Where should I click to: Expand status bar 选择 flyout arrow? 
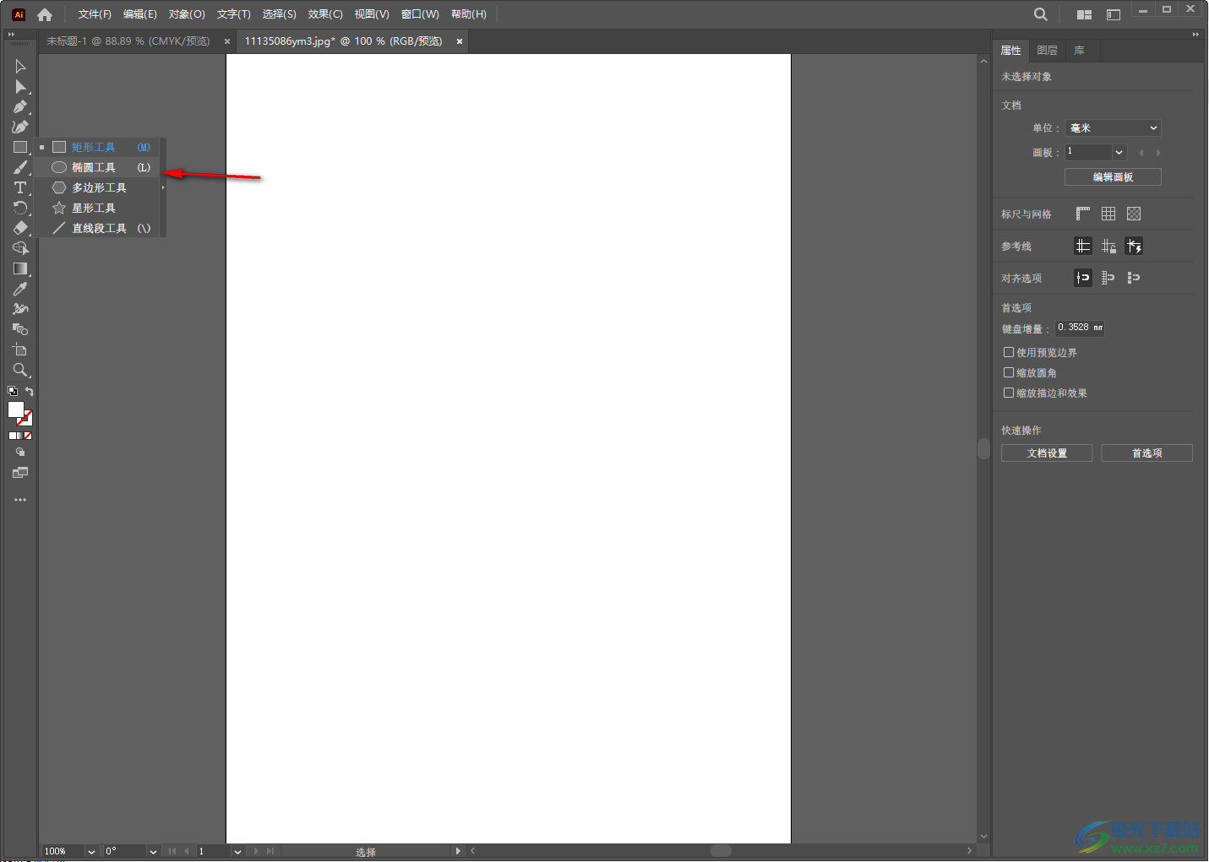tap(458, 851)
